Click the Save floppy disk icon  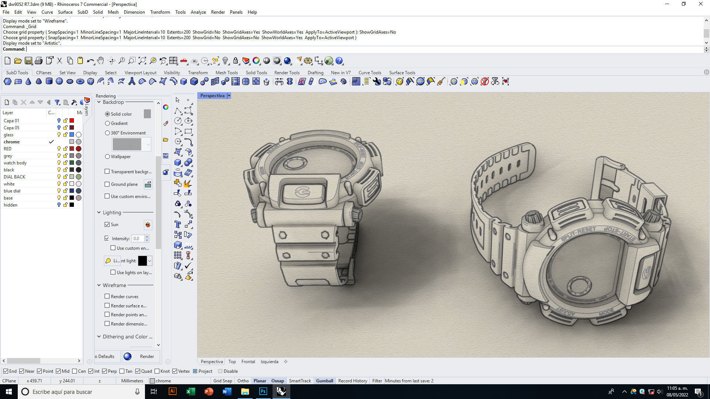click(x=28, y=61)
